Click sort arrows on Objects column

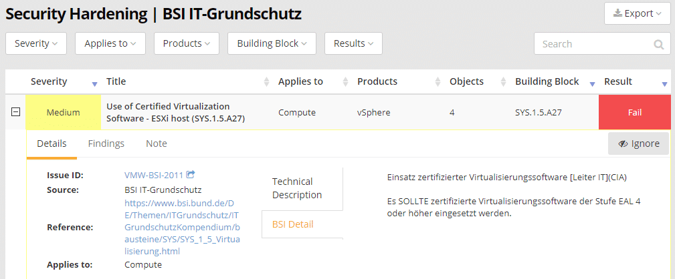tap(503, 81)
